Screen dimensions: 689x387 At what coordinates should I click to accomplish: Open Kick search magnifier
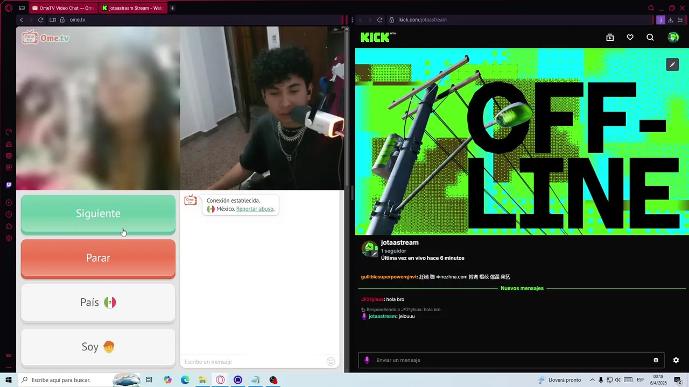tap(650, 37)
